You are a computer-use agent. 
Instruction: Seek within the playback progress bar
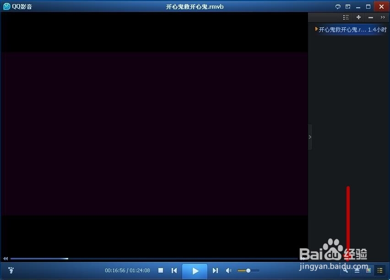click(x=154, y=258)
